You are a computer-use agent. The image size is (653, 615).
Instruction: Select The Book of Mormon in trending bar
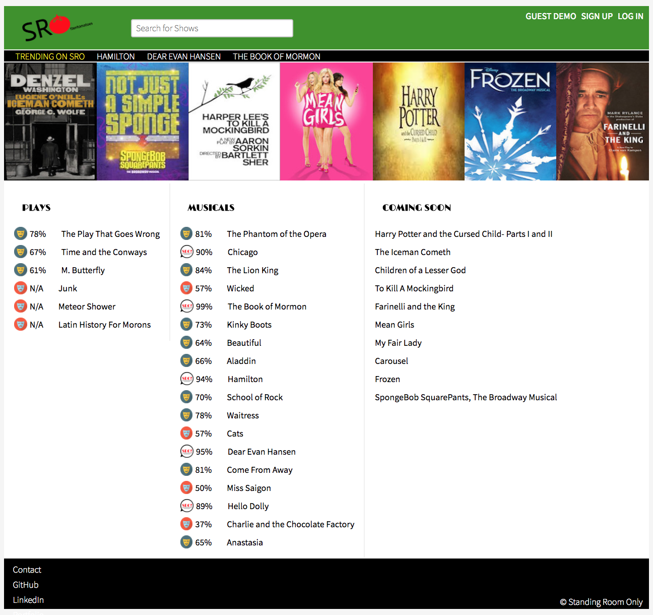(277, 56)
